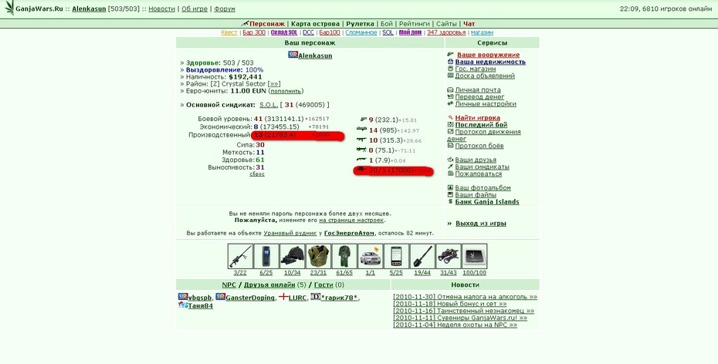Click the dollar icon beside Банк Ganja Islands
718x364 pixels.
pyautogui.click(x=451, y=201)
